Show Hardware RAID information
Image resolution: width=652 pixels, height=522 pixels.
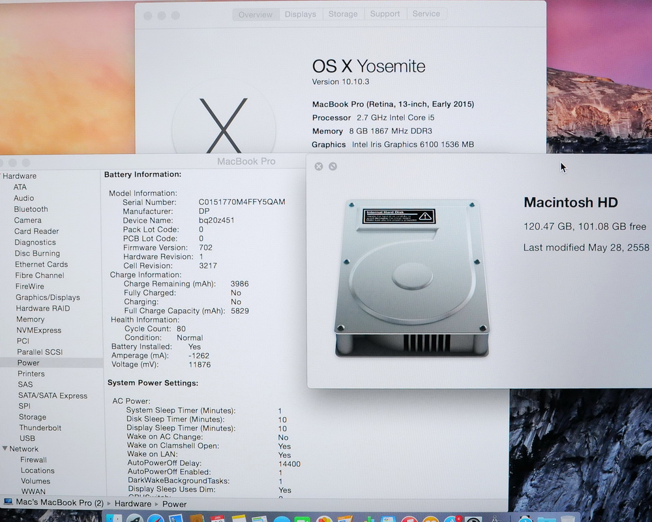pyautogui.click(x=43, y=309)
